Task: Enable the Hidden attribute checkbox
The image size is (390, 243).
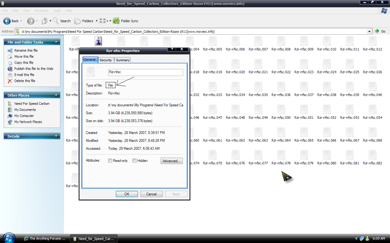Action: [134, 161]
